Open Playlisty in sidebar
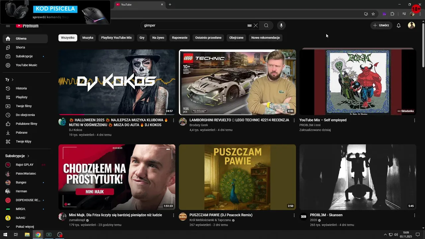The width and height of the screenshot is (425, 239). [25, 97]
